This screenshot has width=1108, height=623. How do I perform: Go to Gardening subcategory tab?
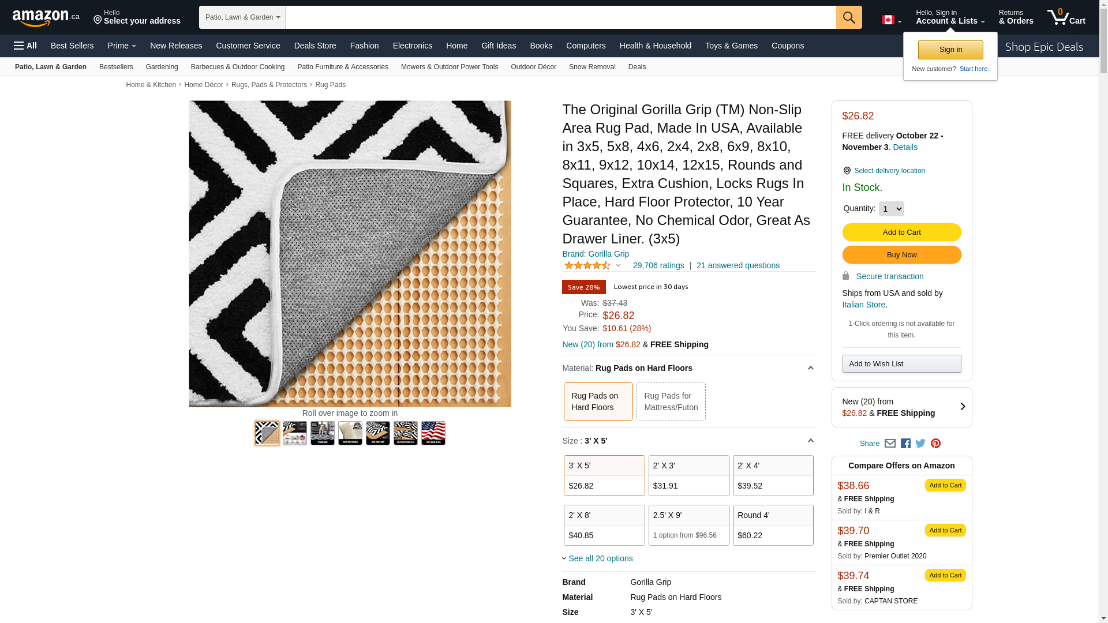[162, 67]
